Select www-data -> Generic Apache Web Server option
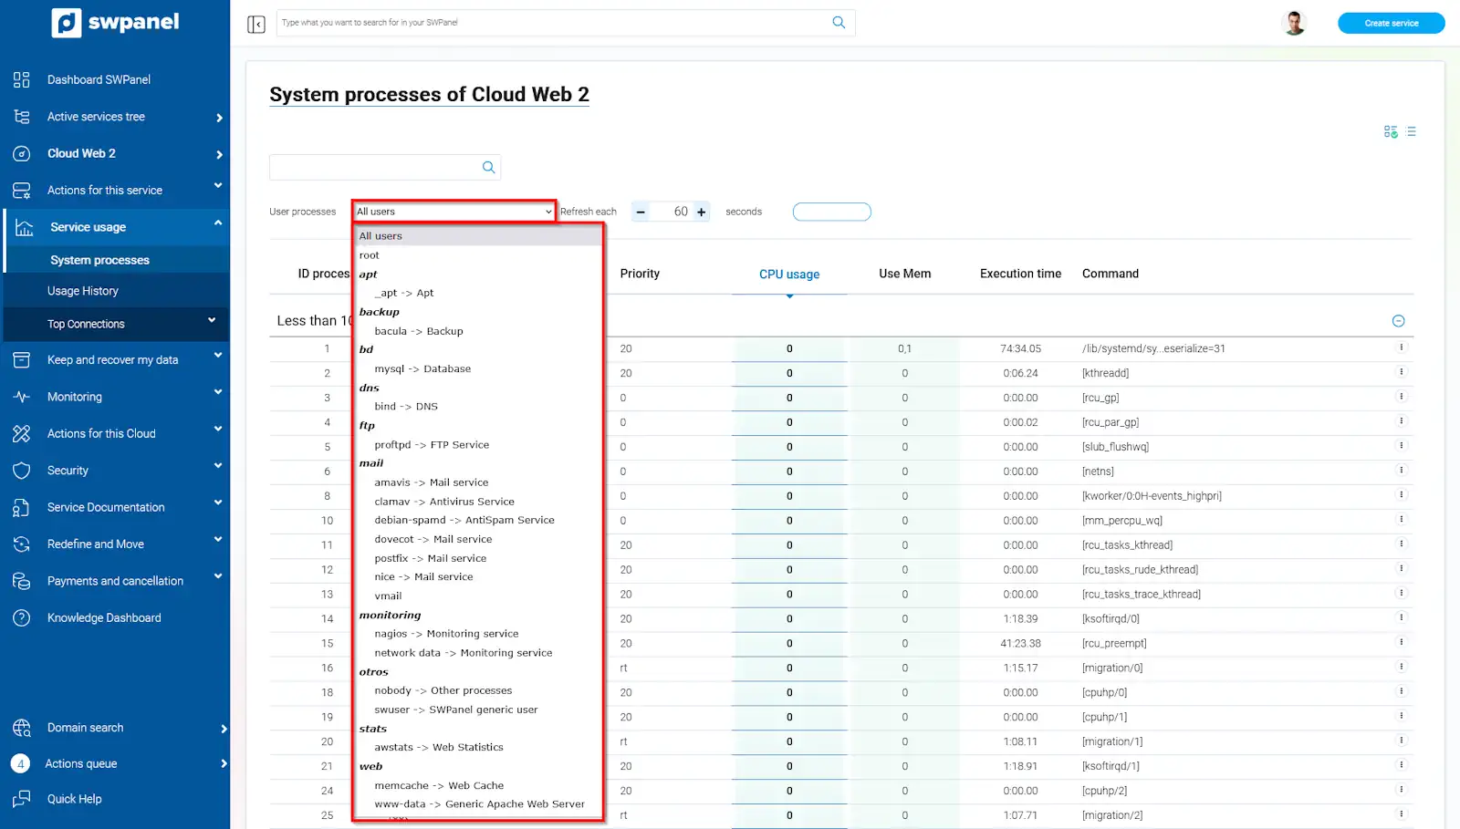The image size is (1460, 829). [478, 804]
